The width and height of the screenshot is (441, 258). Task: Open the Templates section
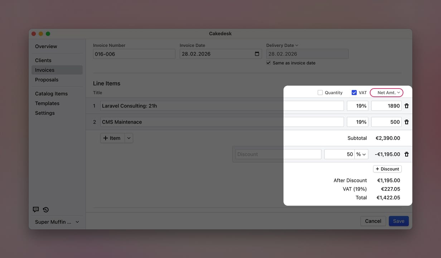pos(47,103)
